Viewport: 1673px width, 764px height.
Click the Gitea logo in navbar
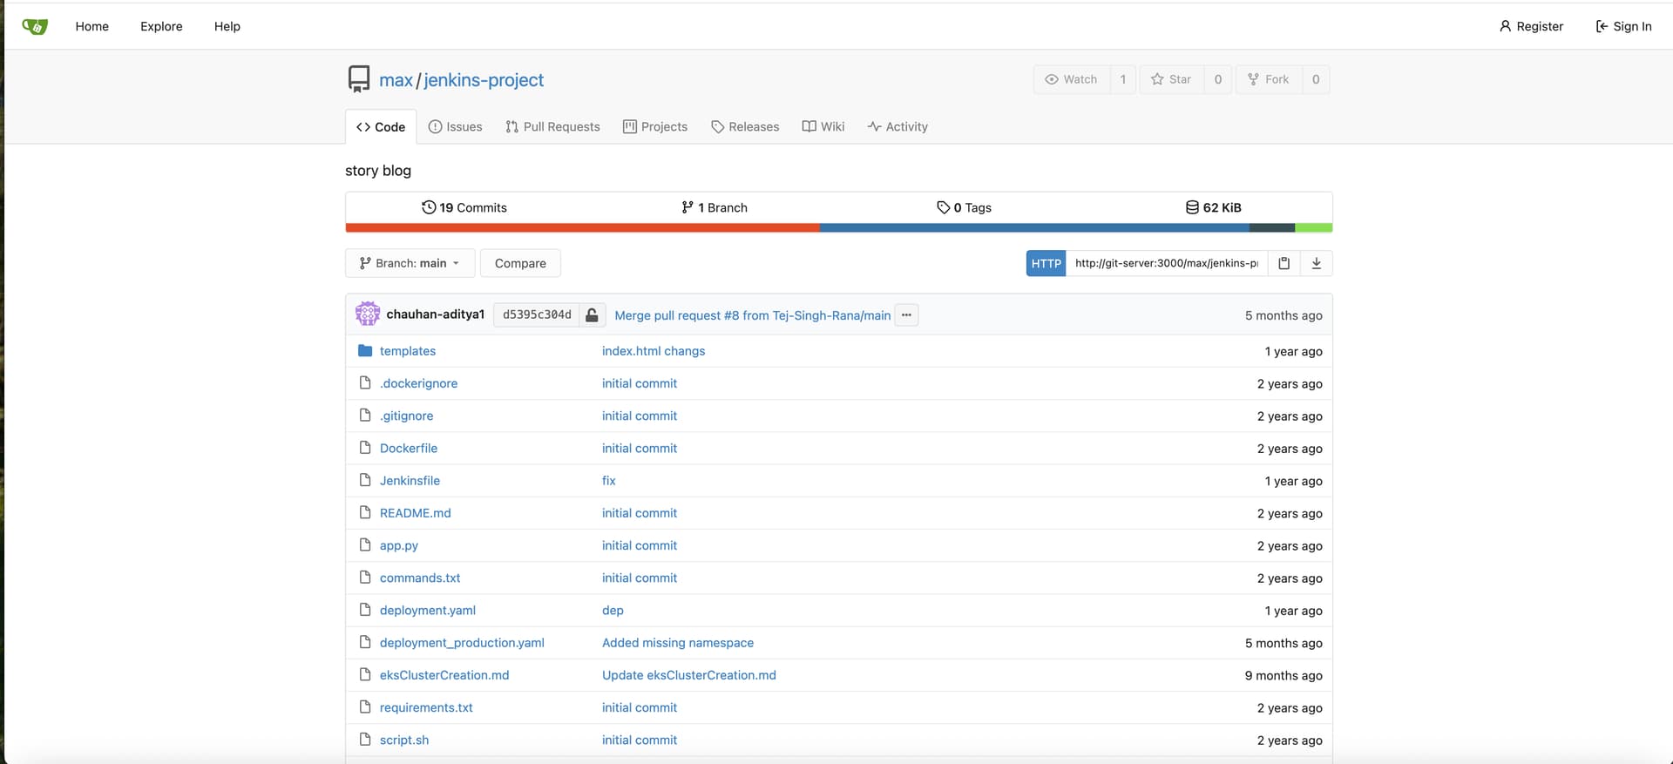pos(35,26)
